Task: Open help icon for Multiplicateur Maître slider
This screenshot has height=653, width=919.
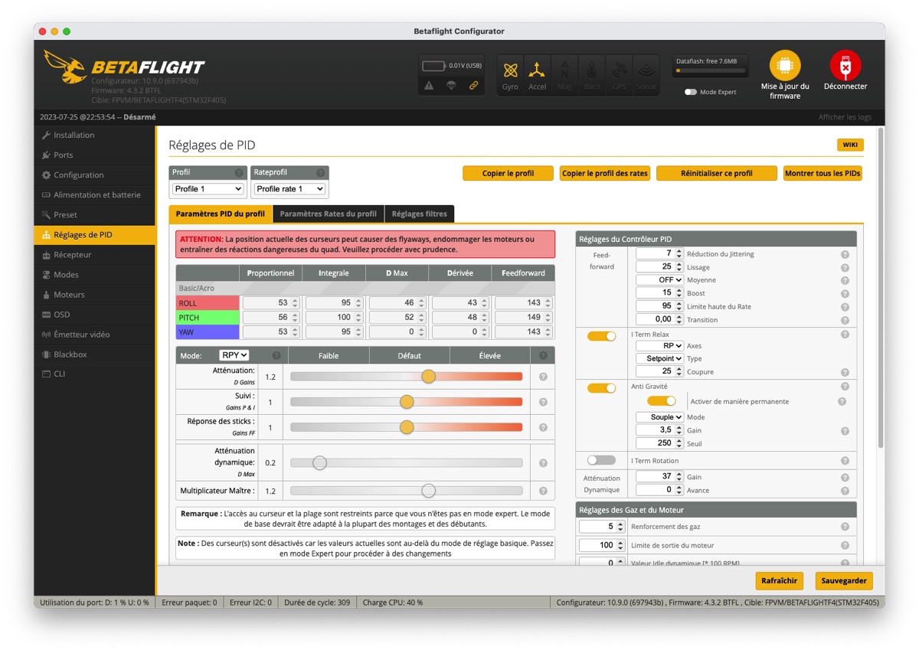Action: coord(543,491)
